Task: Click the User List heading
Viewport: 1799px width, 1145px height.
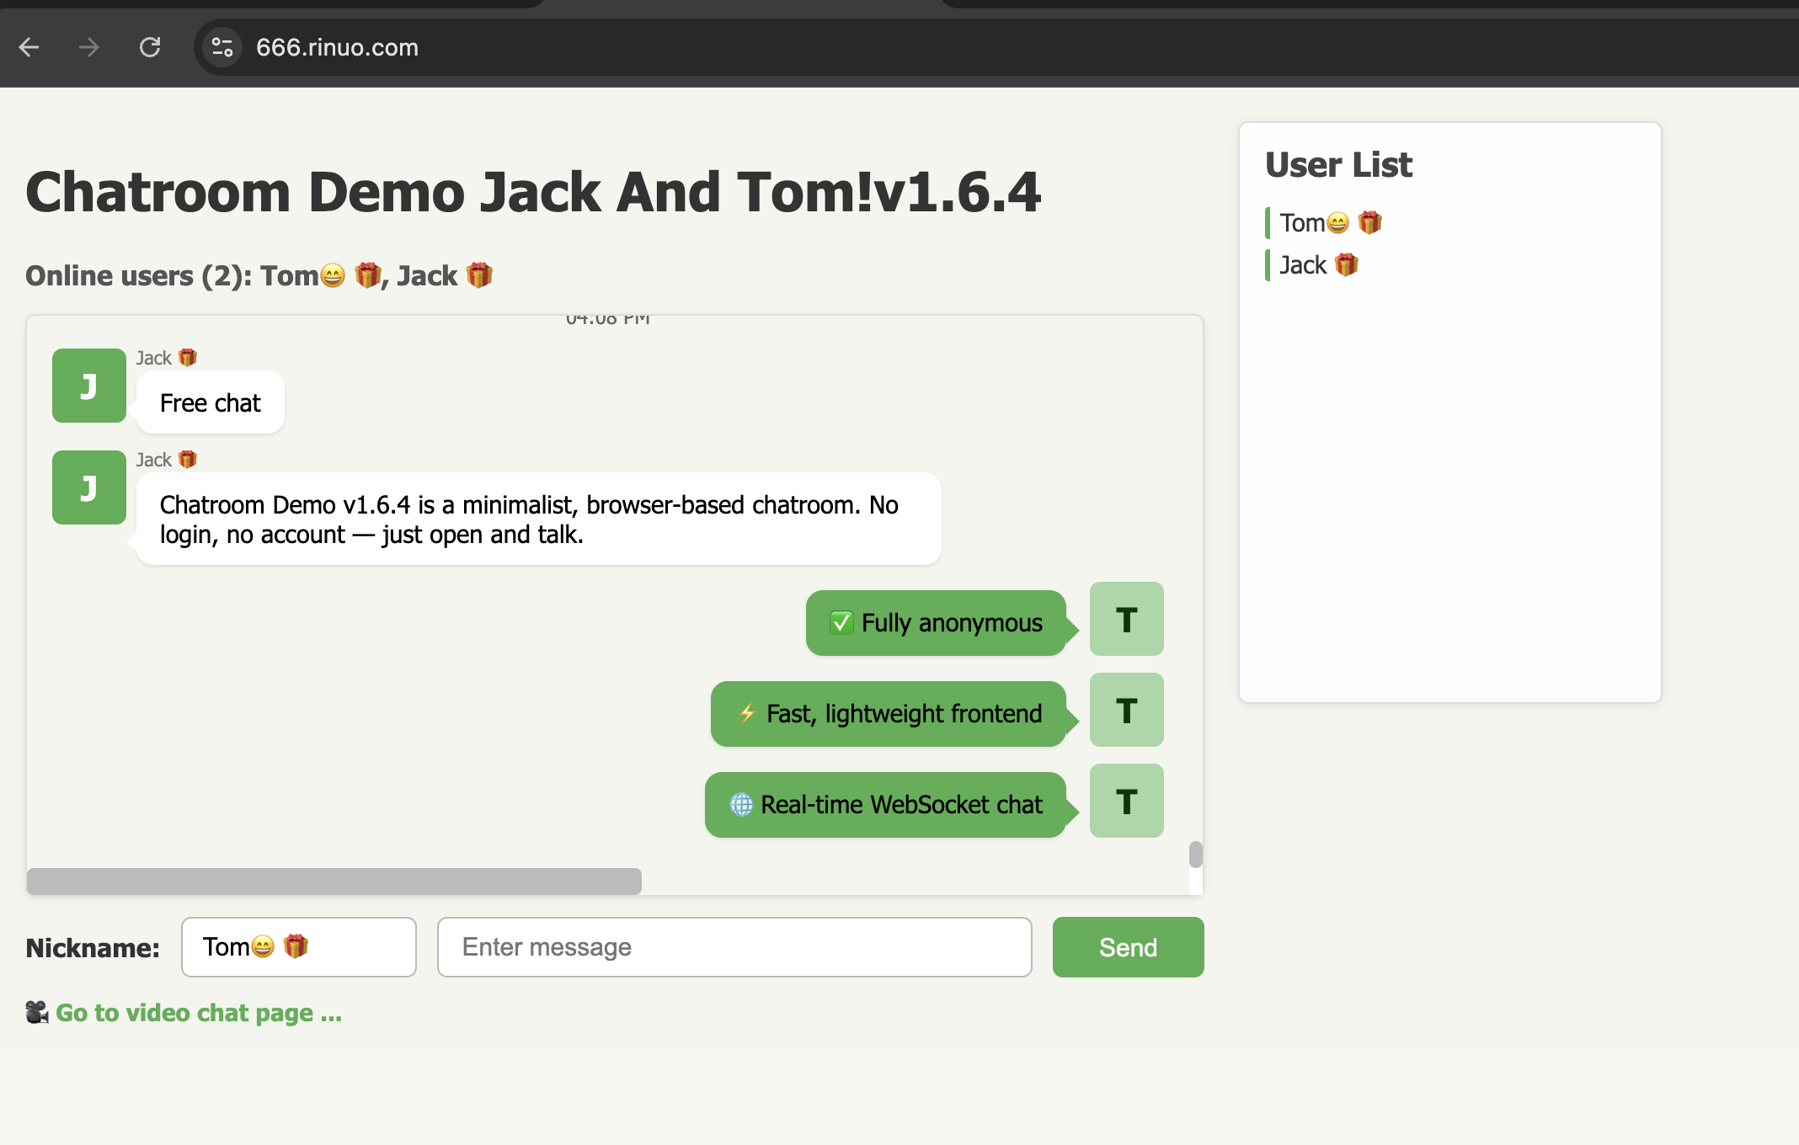Action: pos(1338,164)
